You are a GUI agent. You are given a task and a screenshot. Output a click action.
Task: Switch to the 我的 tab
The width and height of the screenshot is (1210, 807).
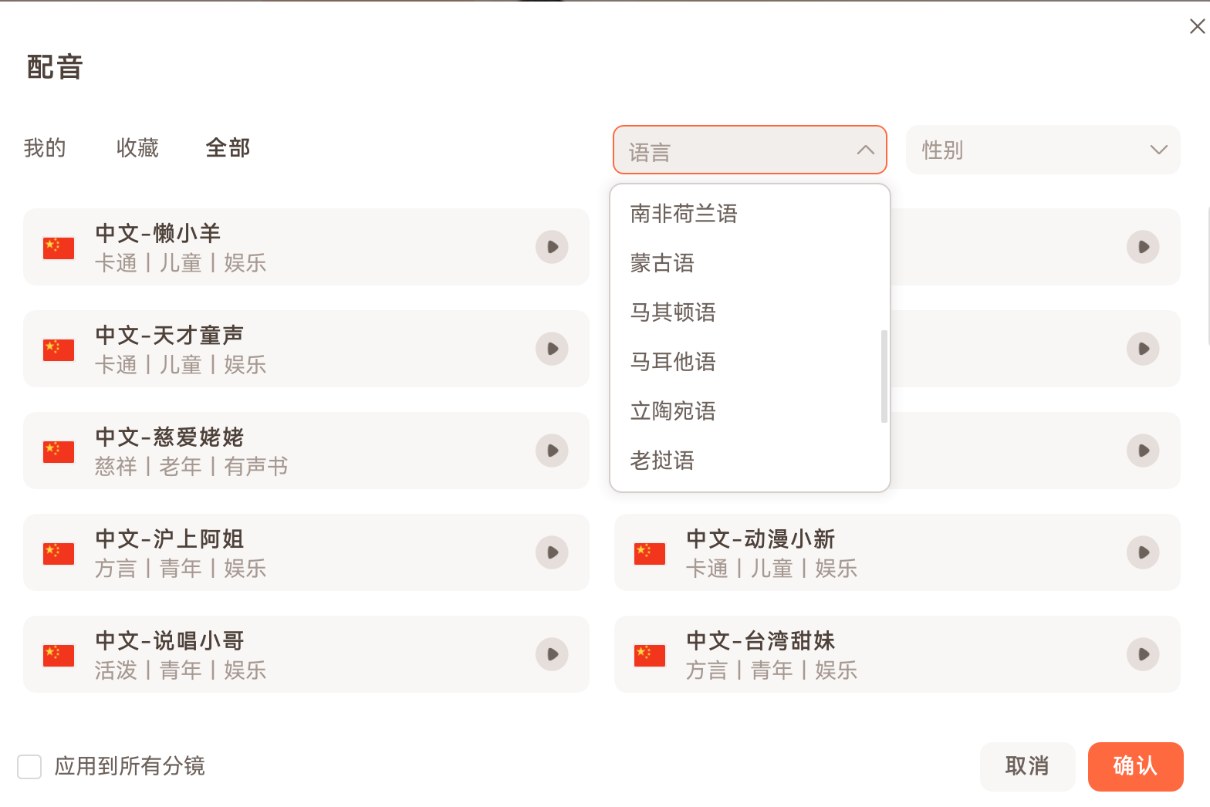tap(44, 148)
